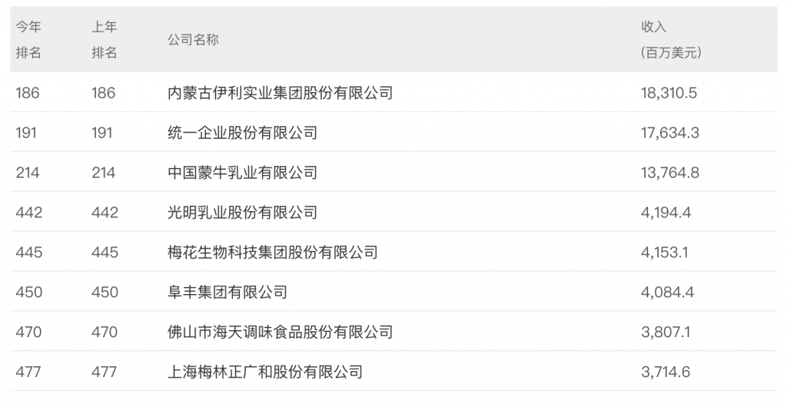787x404 pixels.
Task: Open 上海梅林正广和股份有限公司 company link
Action: [x=265, y=372]
